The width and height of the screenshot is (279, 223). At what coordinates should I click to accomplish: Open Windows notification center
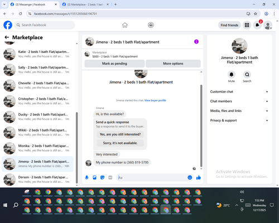[272, 205]
